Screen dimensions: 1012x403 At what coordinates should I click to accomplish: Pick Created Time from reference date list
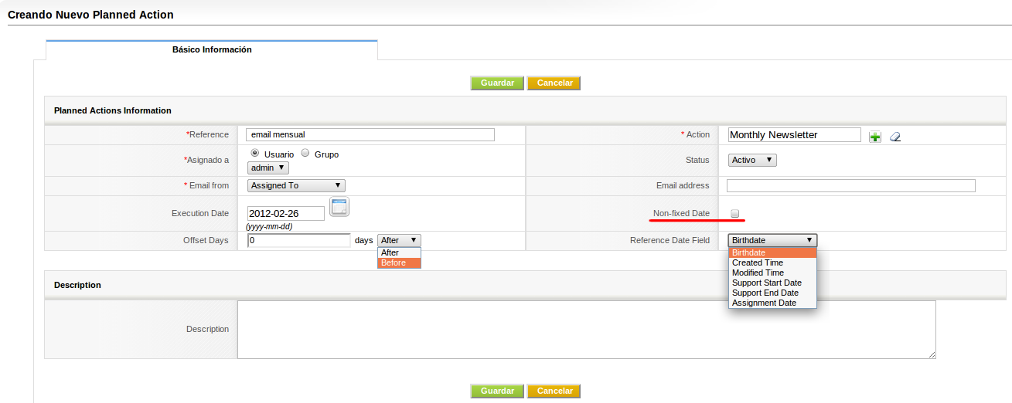pos(758,263)
